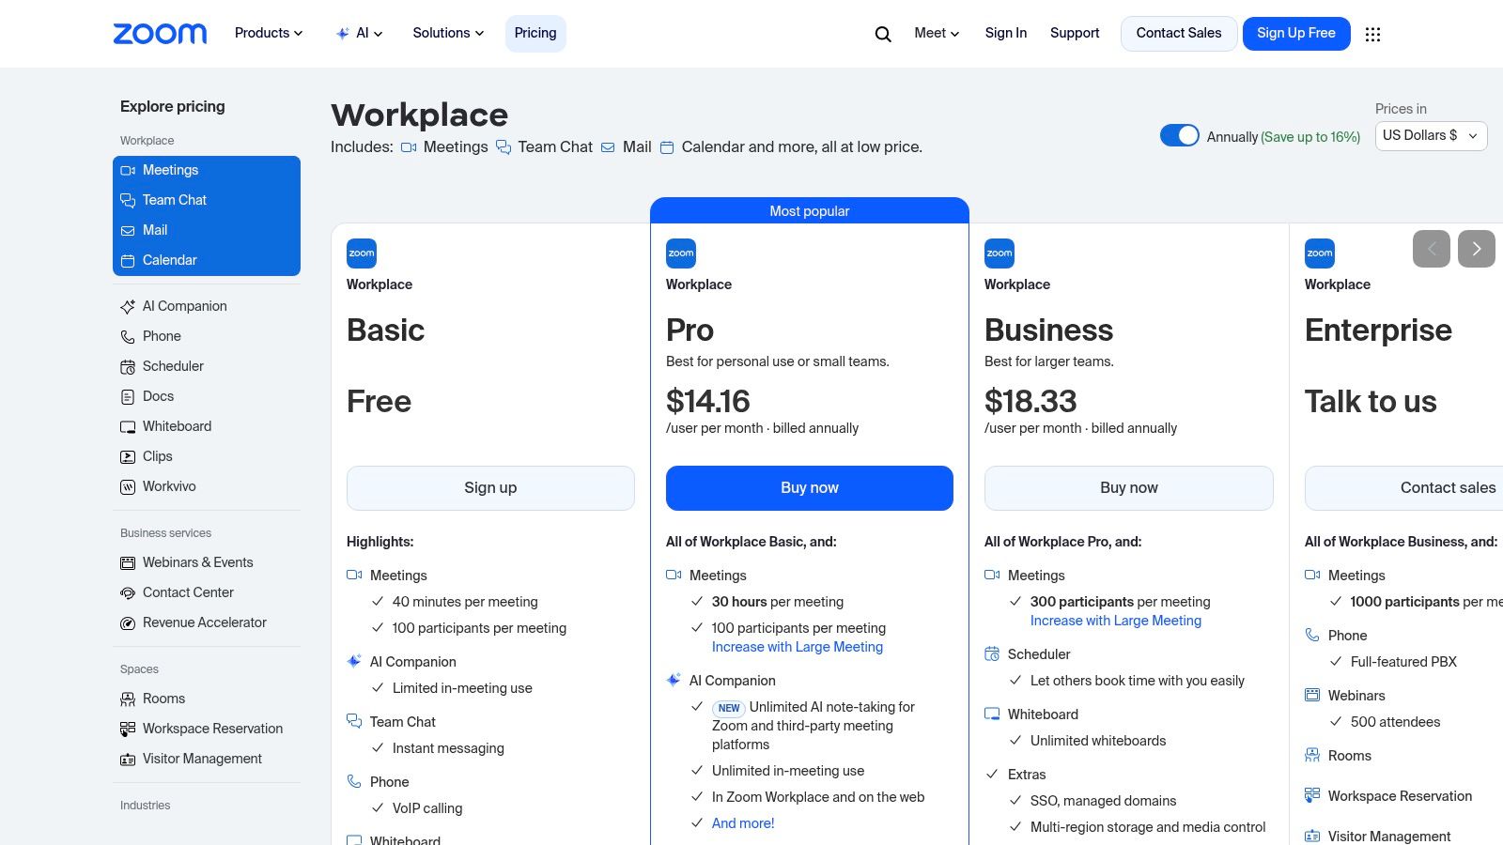This screenshot has height=845, width=1503.
Task: Click the Most popular banner
Action: point(810,210)
